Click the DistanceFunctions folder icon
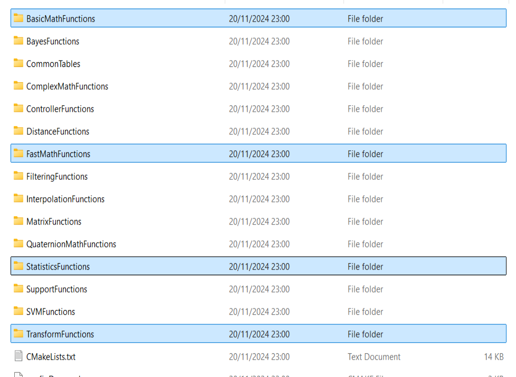This screenshot has height=377, width=516. click(x=18, y=131)
